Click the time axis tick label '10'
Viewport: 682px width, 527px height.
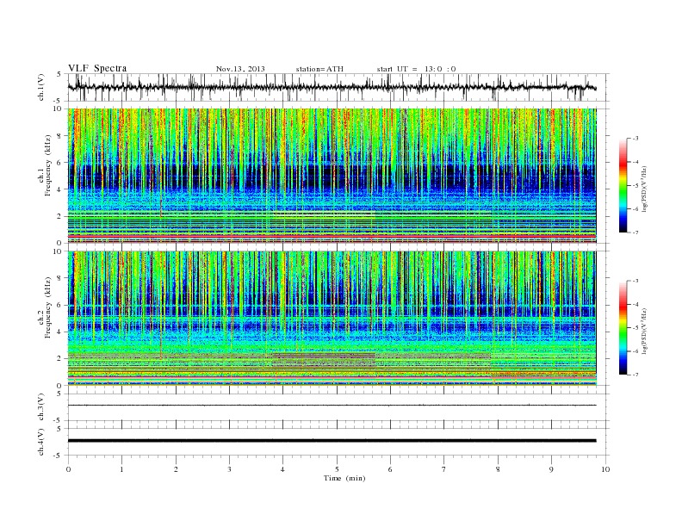pyautogui.click(x=605, y=469)
